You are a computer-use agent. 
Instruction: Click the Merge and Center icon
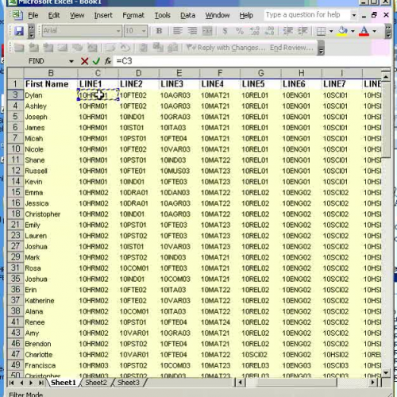[207, 31]
